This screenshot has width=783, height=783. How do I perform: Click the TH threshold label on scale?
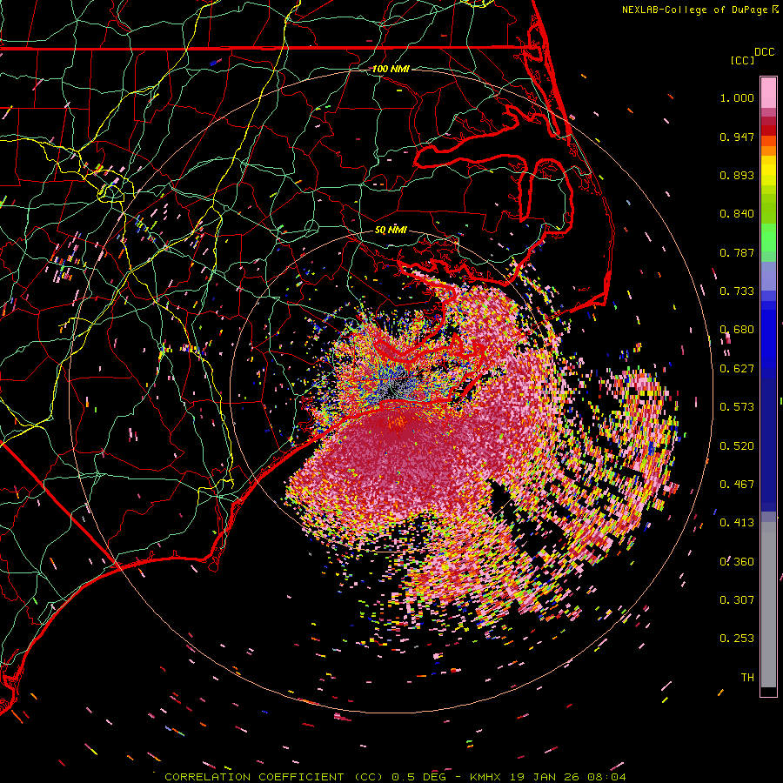click(747, 678)
